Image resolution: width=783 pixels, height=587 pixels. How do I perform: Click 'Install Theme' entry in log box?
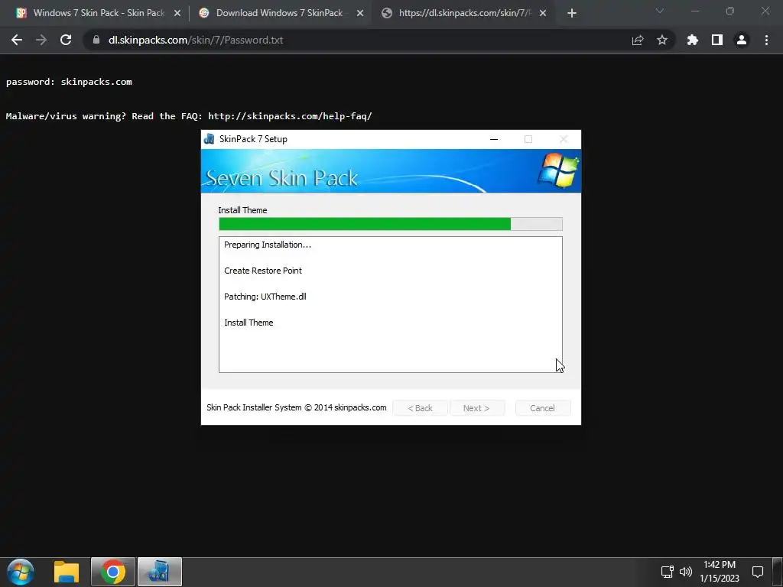[x=249, y=323]
